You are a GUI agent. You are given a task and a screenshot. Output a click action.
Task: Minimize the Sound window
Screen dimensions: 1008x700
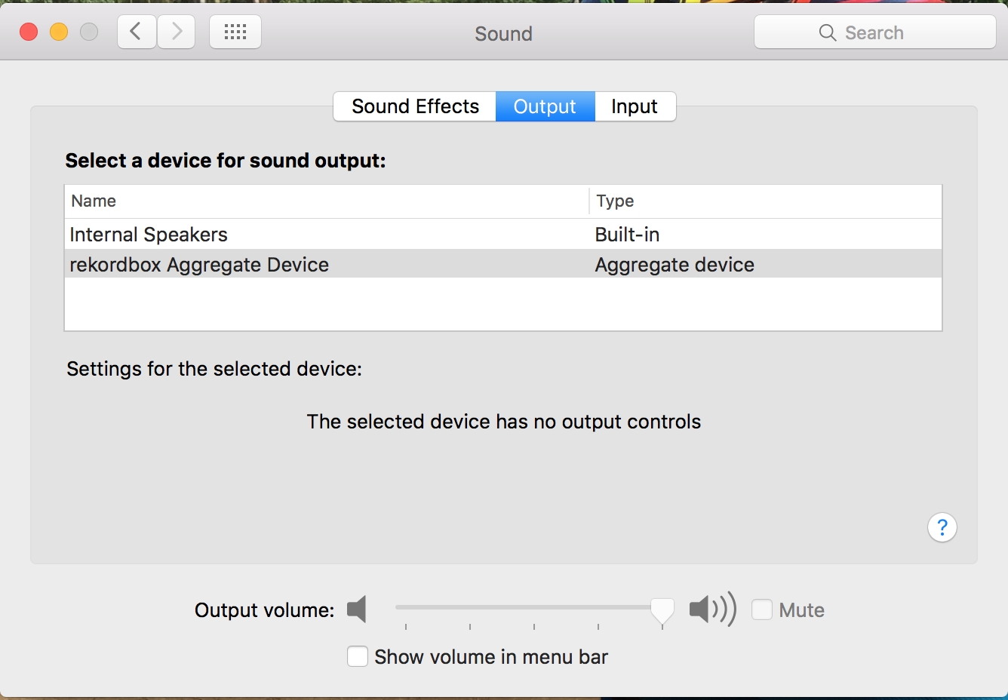click(59, 32)
